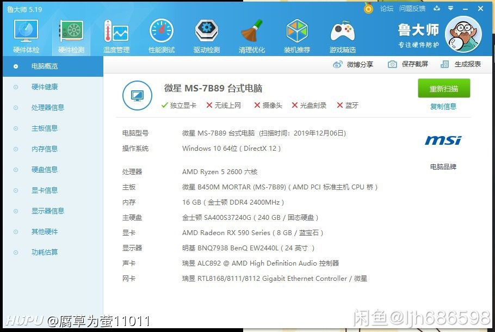Open 问题反馈 feedback link
This screenshot has height=332, width=495.
[412, 9]
